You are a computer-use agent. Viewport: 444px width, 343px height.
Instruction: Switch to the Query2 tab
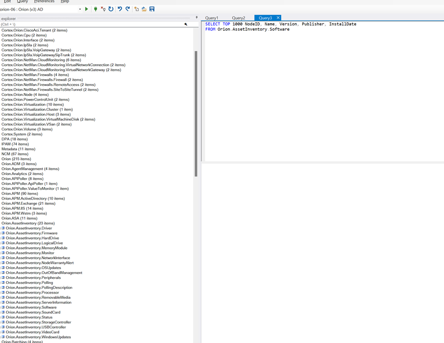tap(238, 18)
